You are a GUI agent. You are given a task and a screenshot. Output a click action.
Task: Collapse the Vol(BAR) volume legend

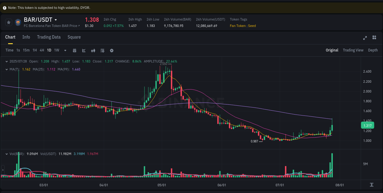click(6, 153)
